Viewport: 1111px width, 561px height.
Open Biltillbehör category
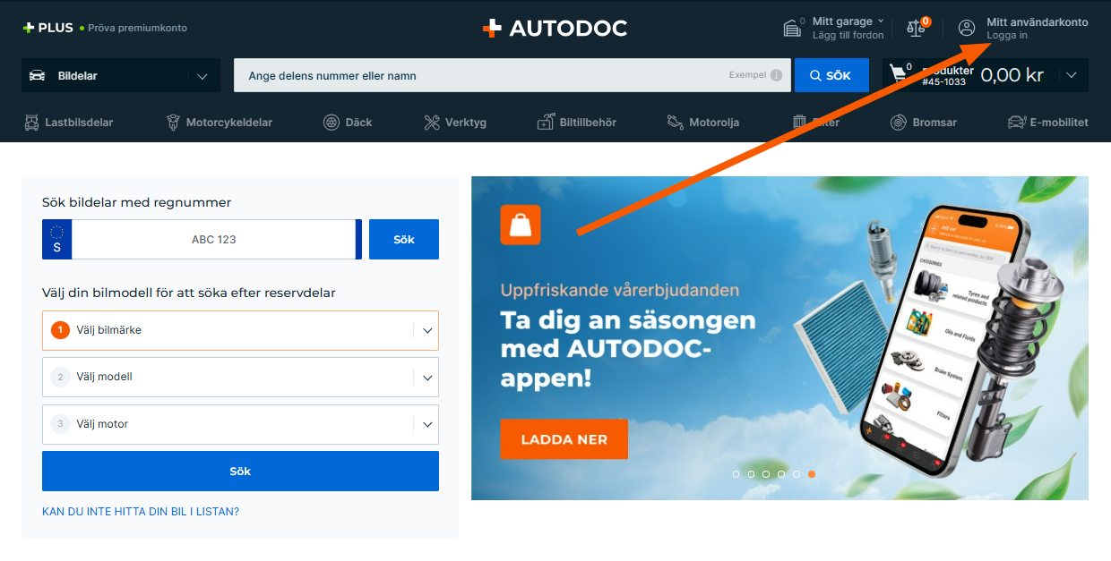[x=577, y=122]
